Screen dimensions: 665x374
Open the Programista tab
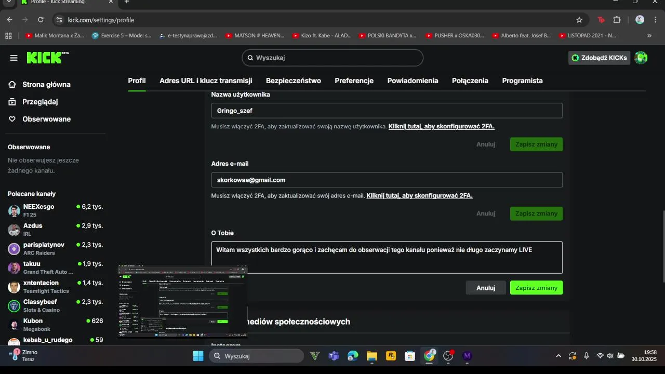pyautogui.click(x=522, y=81)
